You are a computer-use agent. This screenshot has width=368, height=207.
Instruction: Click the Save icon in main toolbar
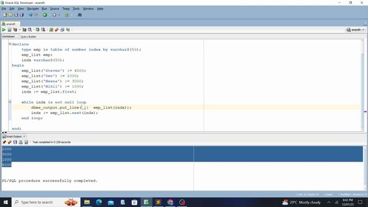coord(16,15)
